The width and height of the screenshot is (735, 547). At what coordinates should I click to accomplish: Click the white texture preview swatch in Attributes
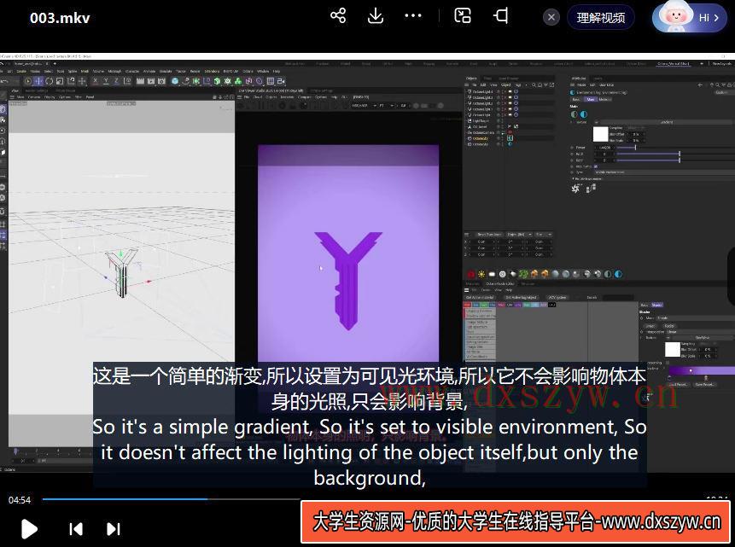click(x=600, y=134)
